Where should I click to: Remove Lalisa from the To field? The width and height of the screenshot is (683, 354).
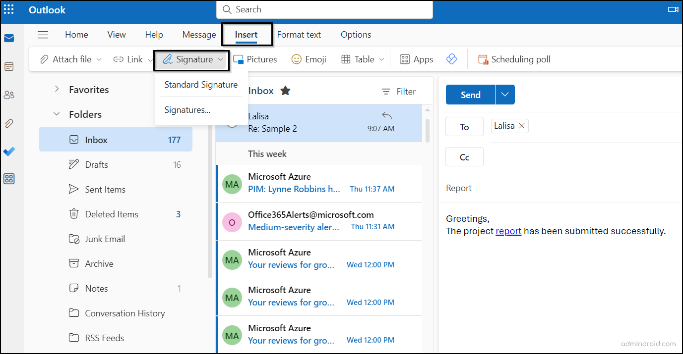coord(521,126)
